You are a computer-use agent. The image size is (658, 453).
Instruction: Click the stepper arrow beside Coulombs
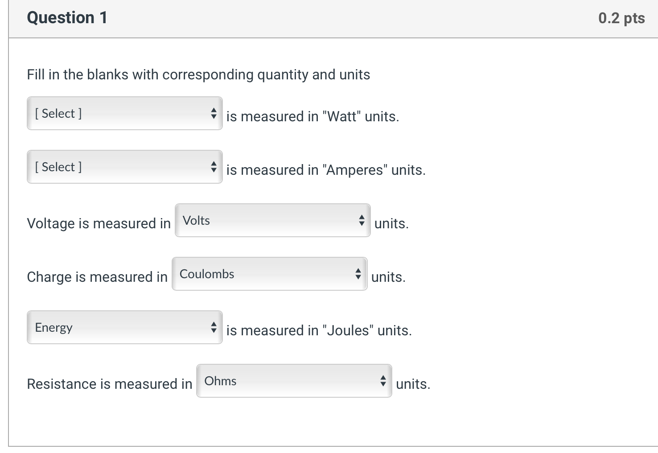pyautogui.click(x=358, y=274)
